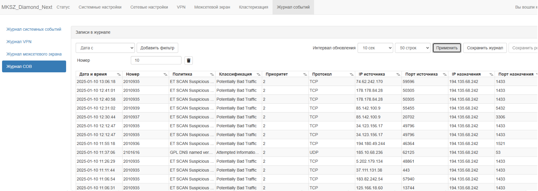Open the IP источника column filter icon
Viewport: 538px width, 191px height.
pyautogui.click(x=398, y=74)
